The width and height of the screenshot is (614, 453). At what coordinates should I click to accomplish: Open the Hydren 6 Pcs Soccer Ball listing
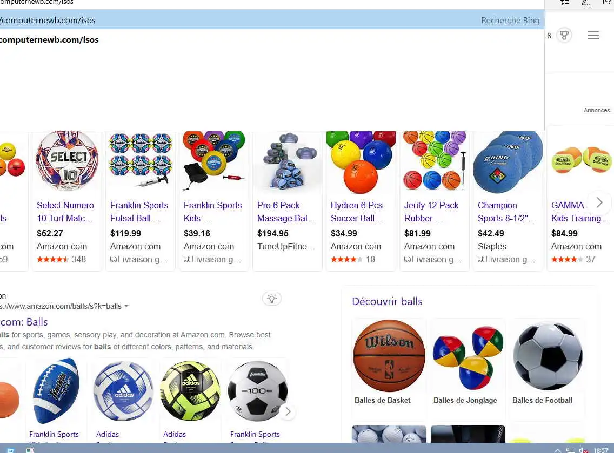coord(357,212)
